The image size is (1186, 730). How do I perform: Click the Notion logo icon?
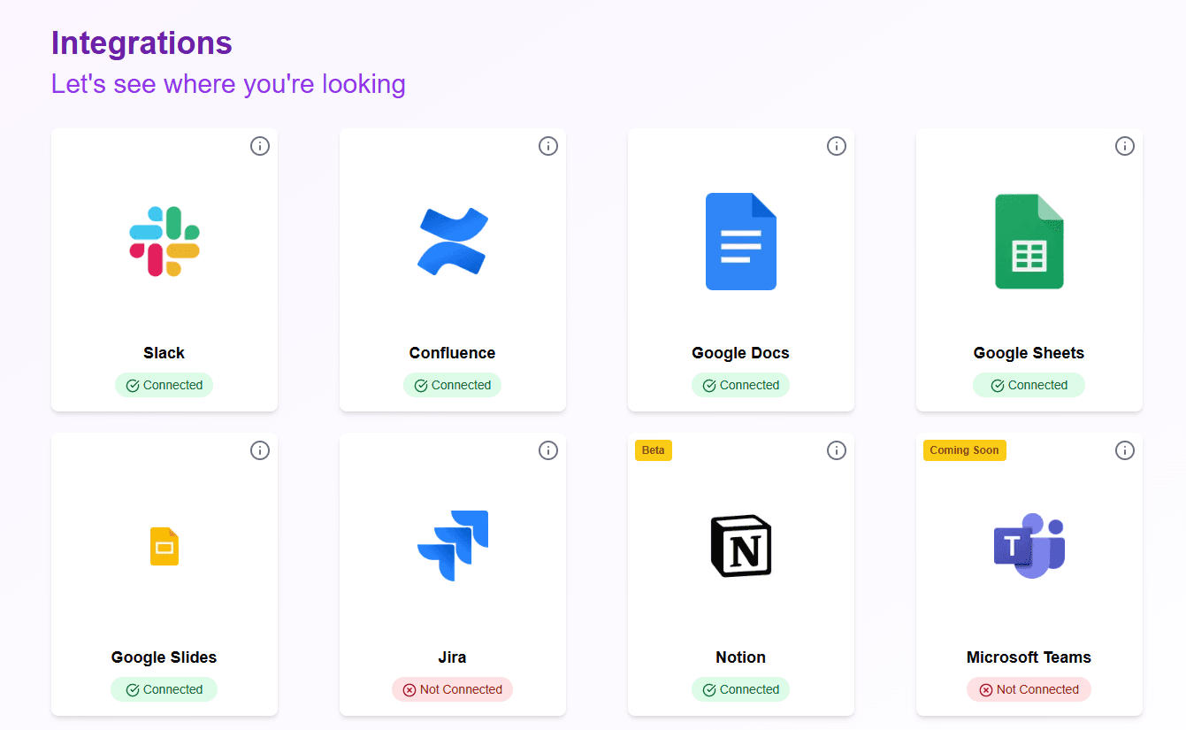(740, 546)
